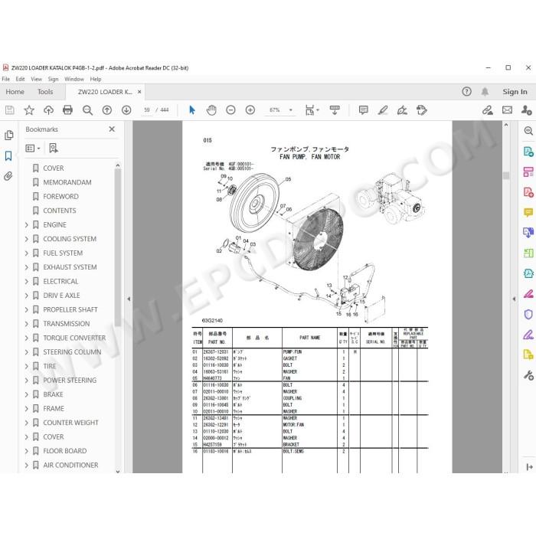Choose the Selection arrow tool

192,110
